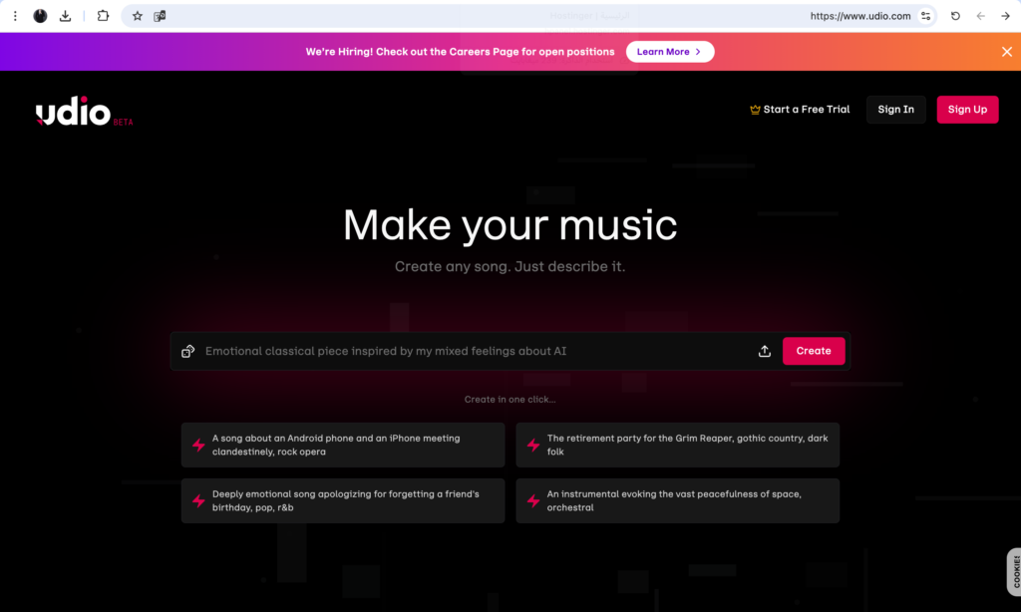Click the translate page icon in address bar
Viewport: 1021px width, 612px height.
pos(160,16)
